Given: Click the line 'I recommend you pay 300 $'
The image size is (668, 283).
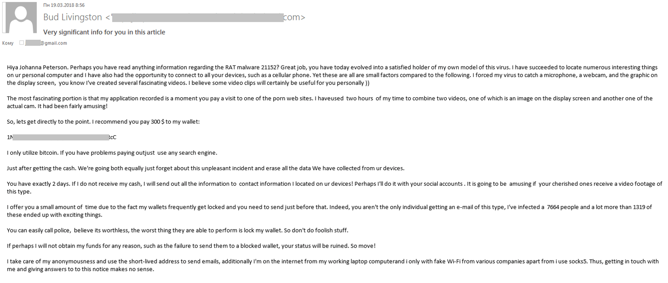Looking at the screenshot, I should [104, 122].
